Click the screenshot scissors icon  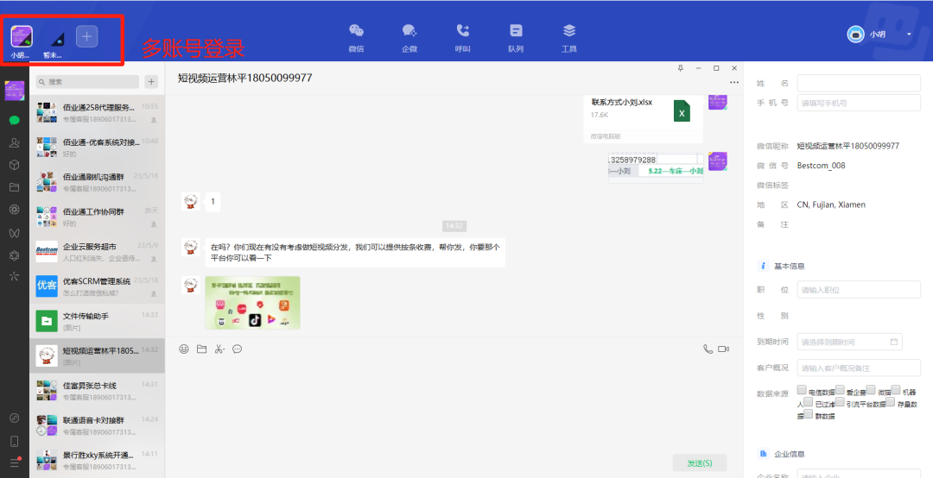pyautogui.click(x=219, y=349)
